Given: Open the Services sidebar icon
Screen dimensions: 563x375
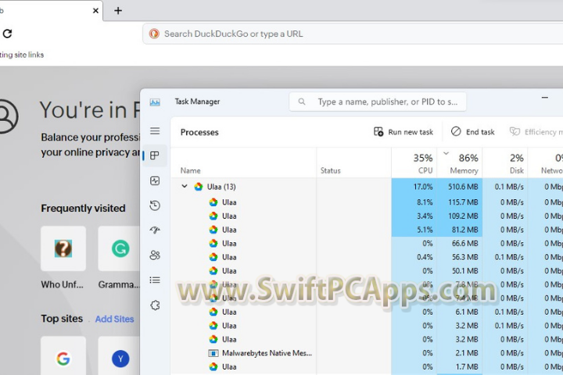Looking at the screenshot, I should (155, 305).
